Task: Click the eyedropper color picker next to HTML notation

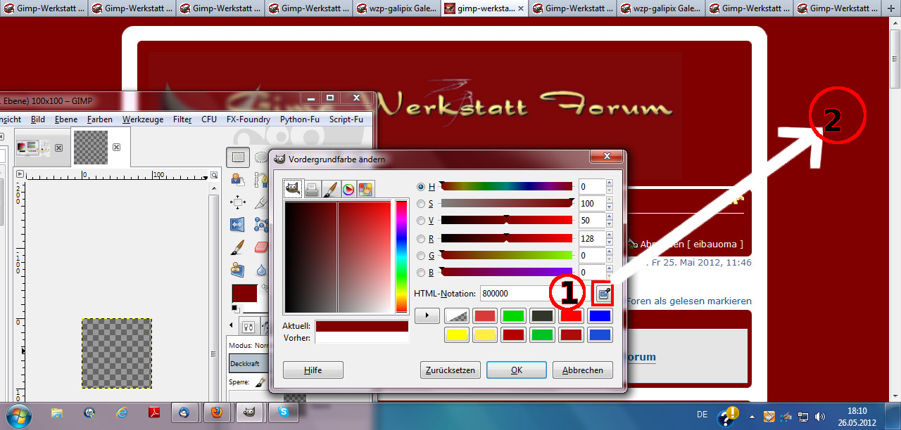Action: click(603, 294)
